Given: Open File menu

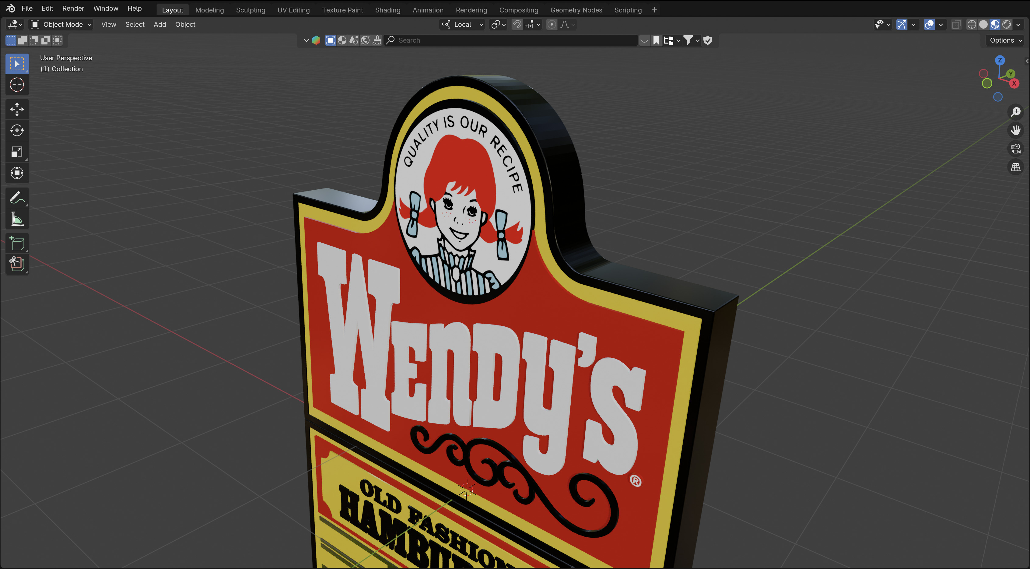Looking at the screenshot, I should point(27,9).
